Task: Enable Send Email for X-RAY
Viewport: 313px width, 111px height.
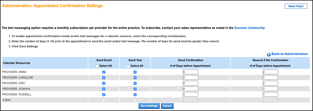Action: tap(104, 100)
